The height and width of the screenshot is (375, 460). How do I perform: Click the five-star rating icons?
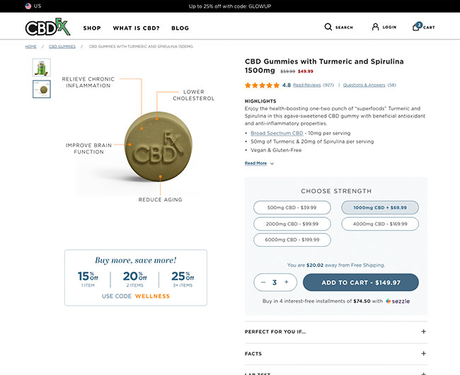[262, 85]
